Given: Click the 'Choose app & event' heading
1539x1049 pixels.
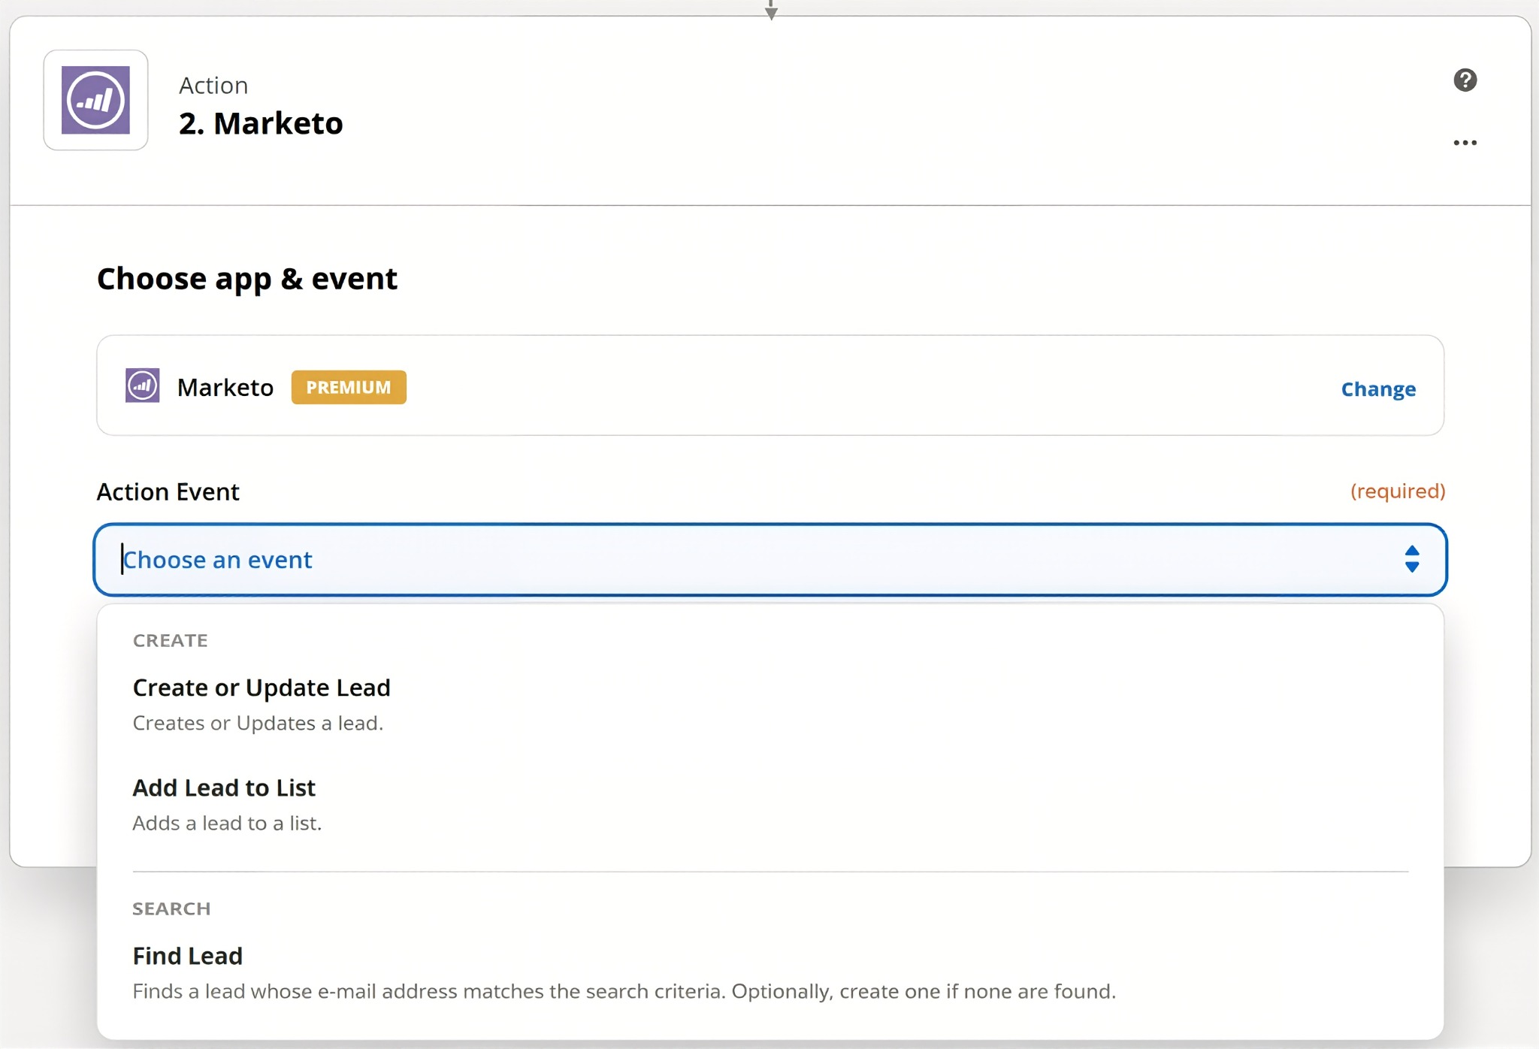Looking at the screenshot, I should 246,279.
